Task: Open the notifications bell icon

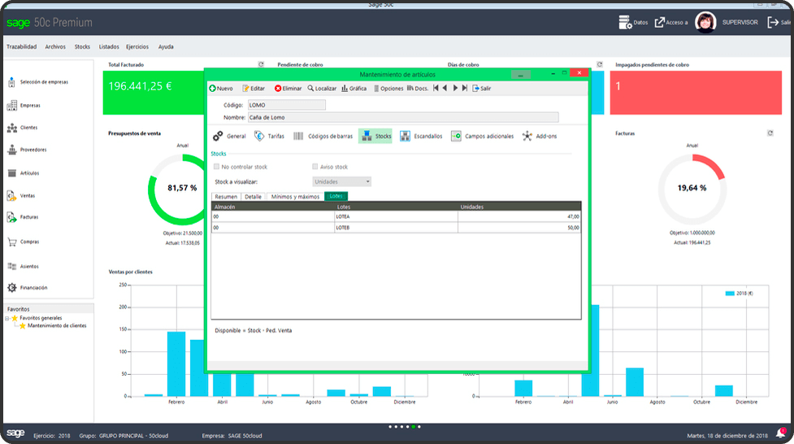Action: [x=781, y=433]
